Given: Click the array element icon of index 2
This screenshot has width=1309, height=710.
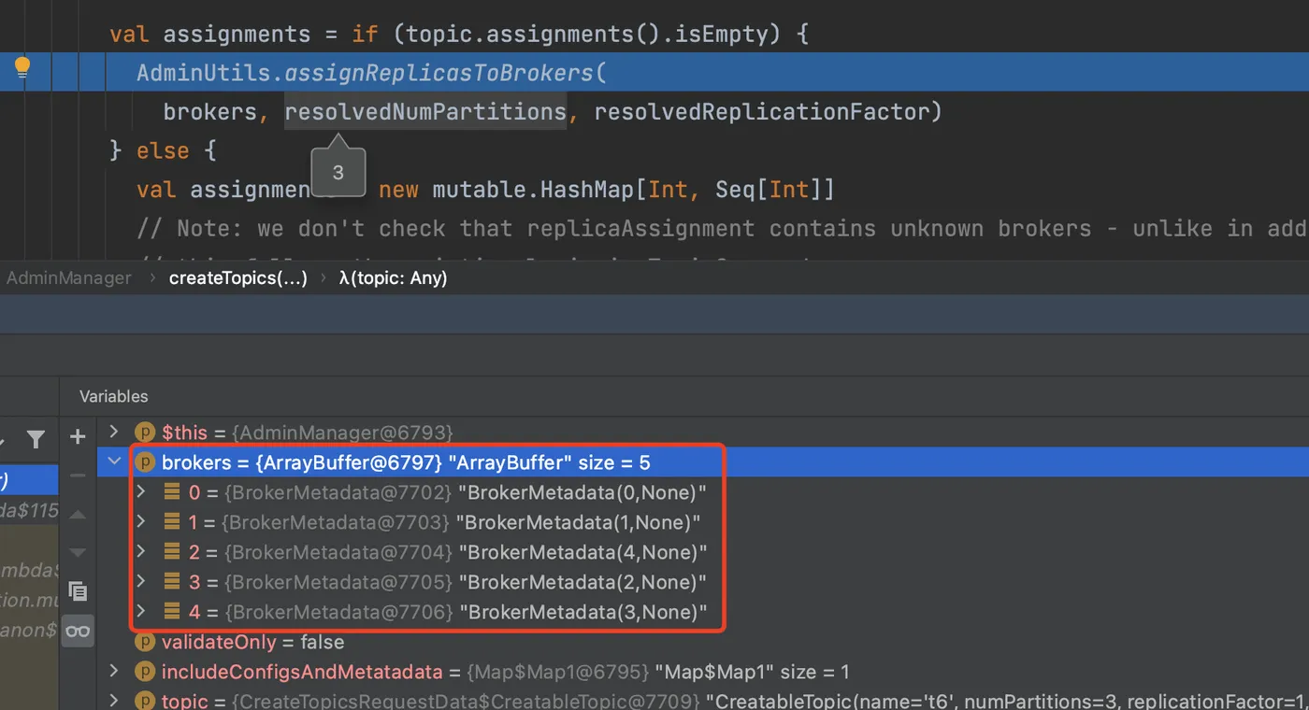Looking at the screenshot, I should pos(172,551).
